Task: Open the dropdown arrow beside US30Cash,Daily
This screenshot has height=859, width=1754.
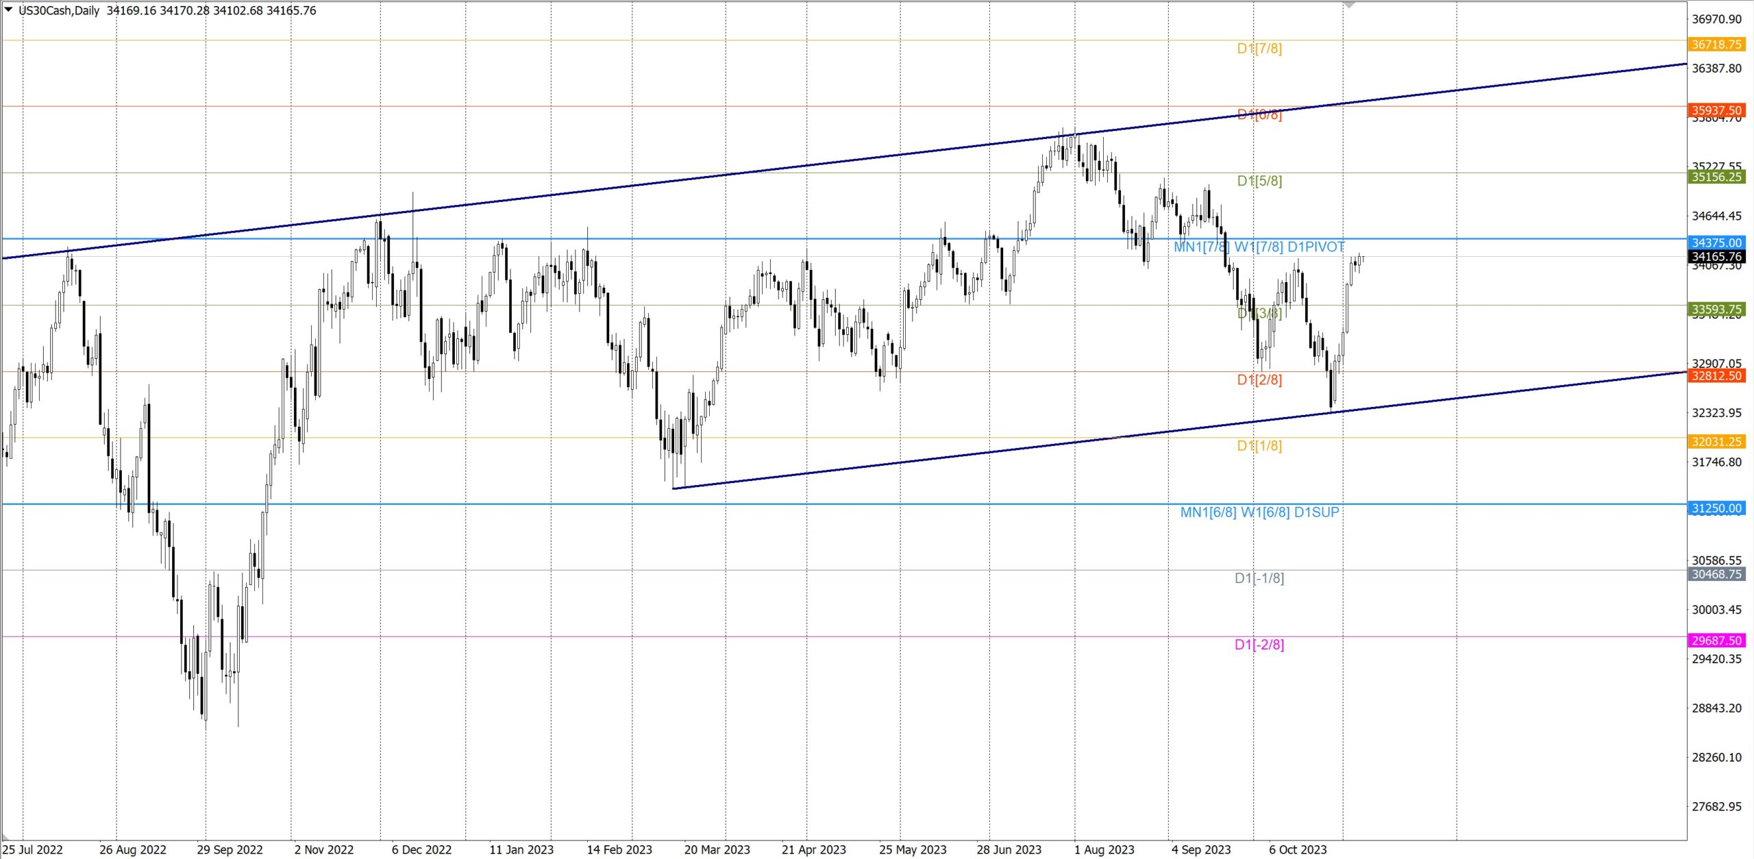Action: [x=8, y=9]
